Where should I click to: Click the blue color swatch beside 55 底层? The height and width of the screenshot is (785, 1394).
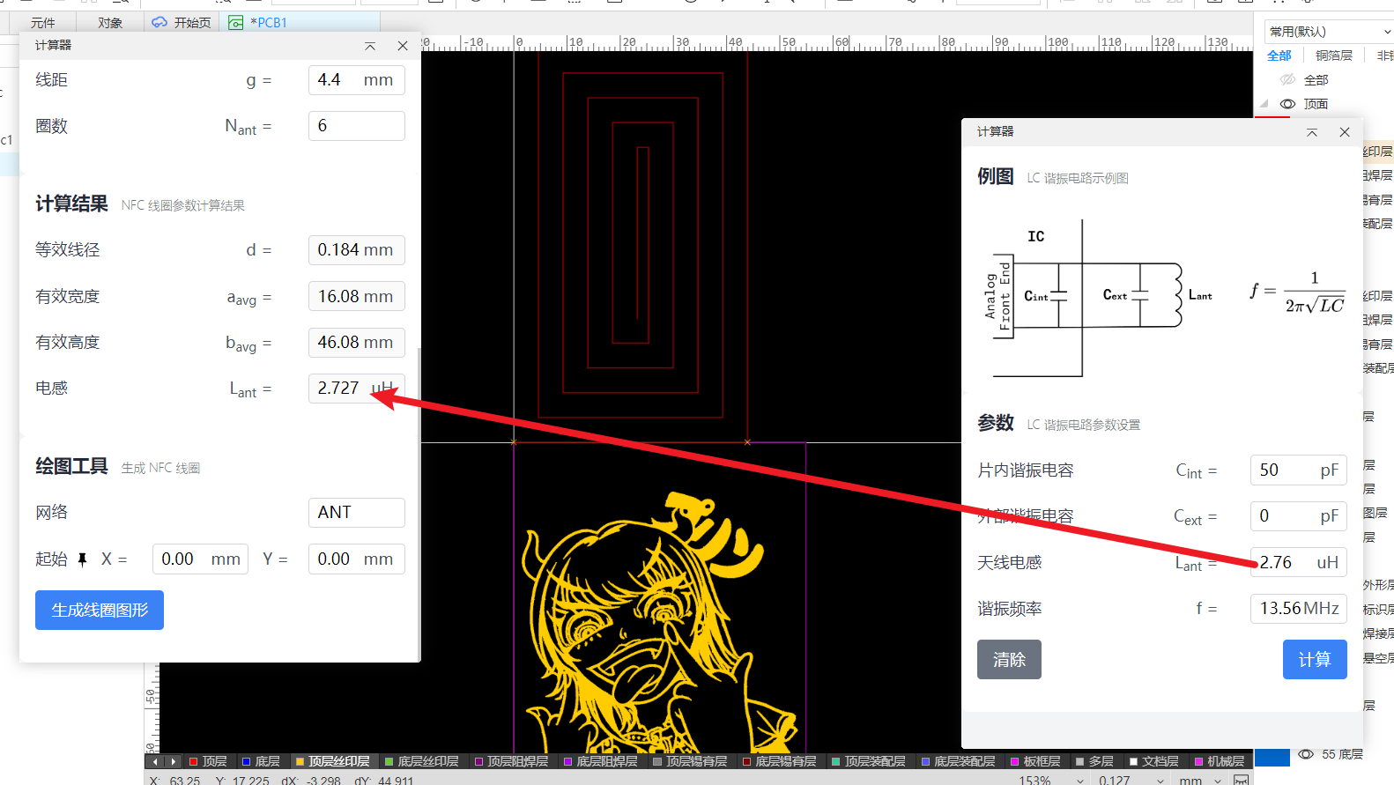coord(1272,756)
